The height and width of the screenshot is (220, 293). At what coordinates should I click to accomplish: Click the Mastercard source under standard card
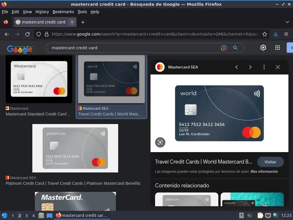[17, 109]
